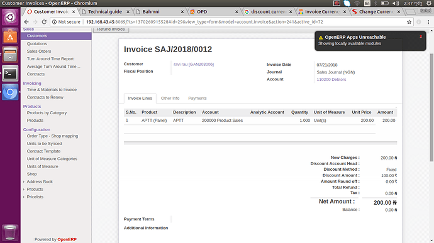Open Average Turn Around Time item

tap(53, 67)
